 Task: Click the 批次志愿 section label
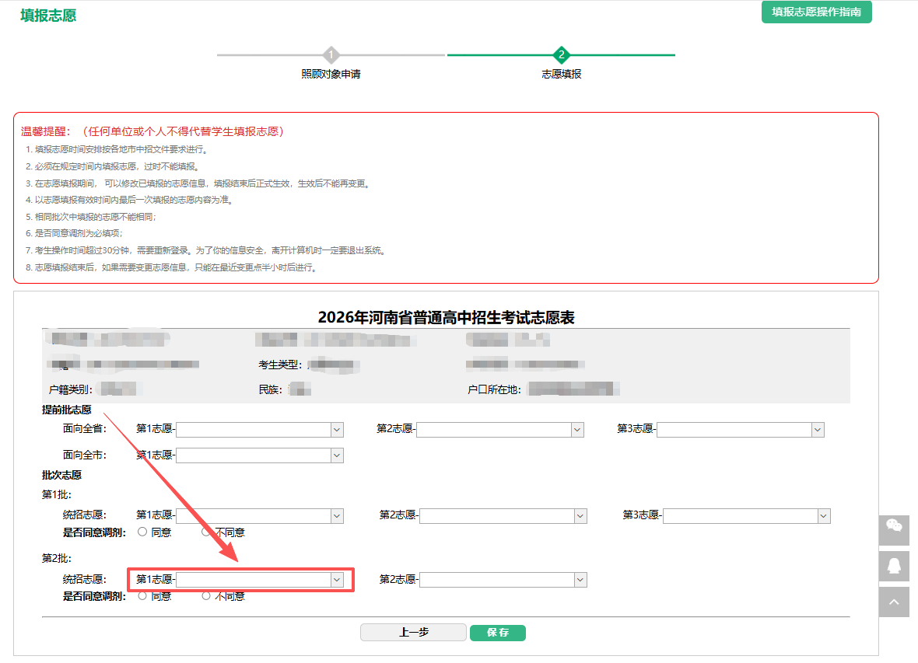(61, 475)
